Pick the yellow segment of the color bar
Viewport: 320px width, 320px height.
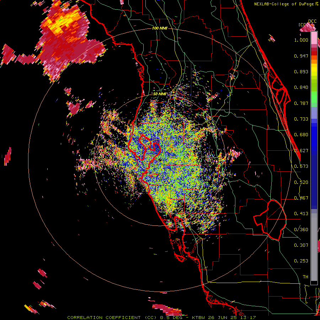click(x=314, y=69)
